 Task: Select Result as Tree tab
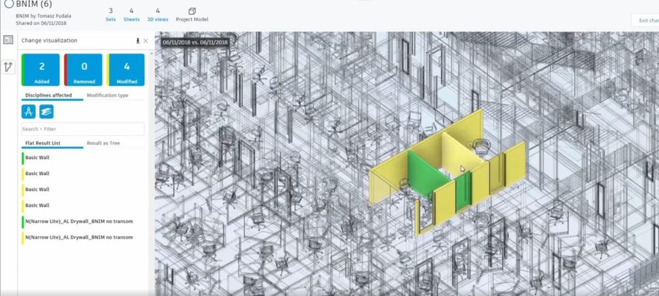pyautogui.click(x=103, y=143)
